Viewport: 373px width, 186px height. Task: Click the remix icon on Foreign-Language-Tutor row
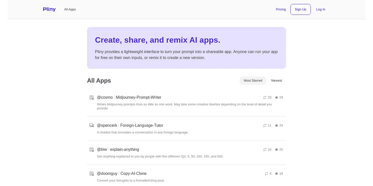coord(265,126)
